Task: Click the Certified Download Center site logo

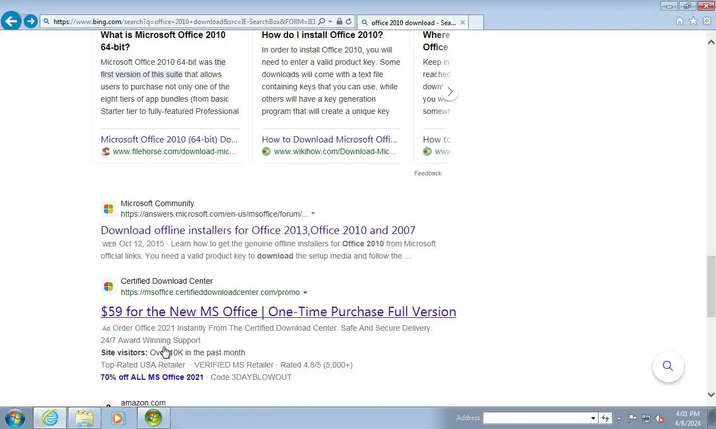Action: pos(109,287)
